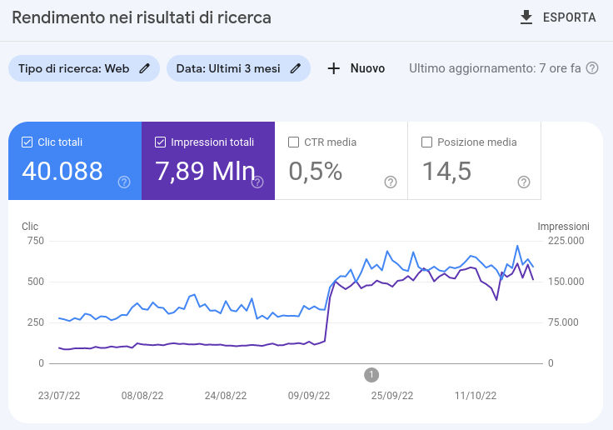Click the annotation marker 1 on chart

371,375
